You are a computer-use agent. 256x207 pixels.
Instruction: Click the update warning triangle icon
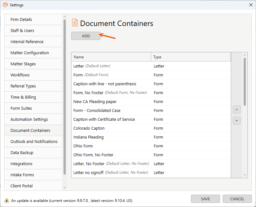click(7, 200)
